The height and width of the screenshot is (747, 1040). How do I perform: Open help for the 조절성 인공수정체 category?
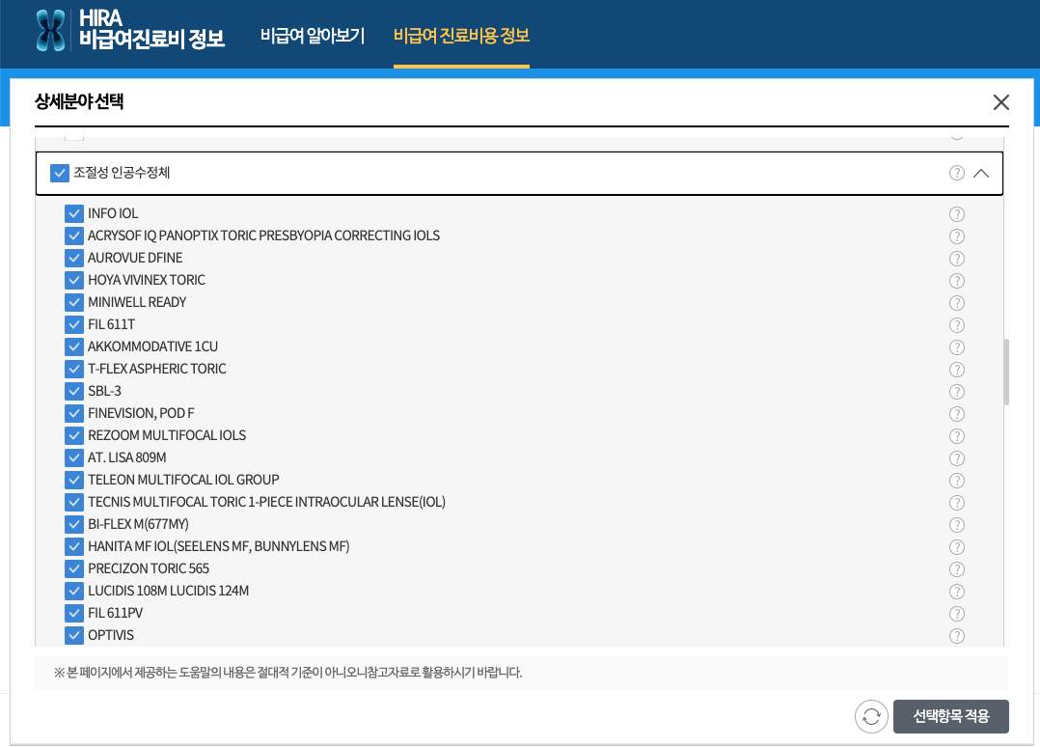pyautogui.click(x=956, y=173)
